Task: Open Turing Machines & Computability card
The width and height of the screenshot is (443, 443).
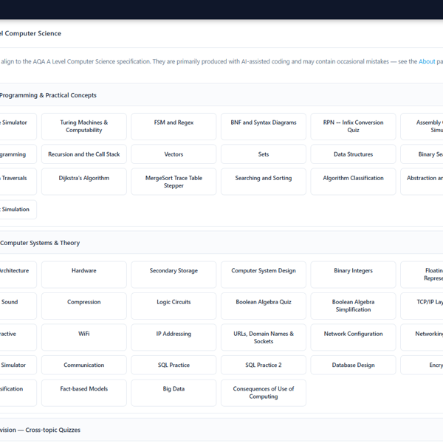Action: (84, 126)
